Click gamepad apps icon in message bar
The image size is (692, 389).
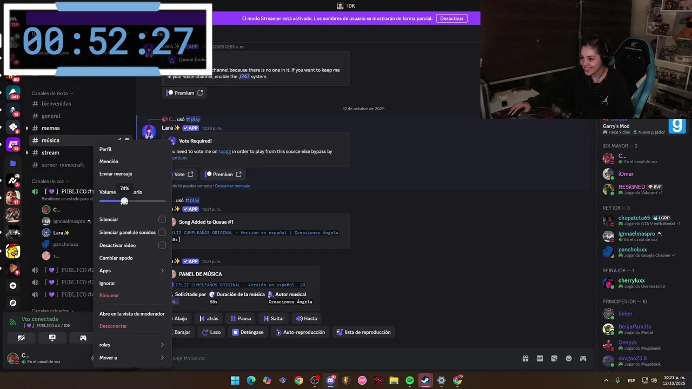click(x=583, y=358)
